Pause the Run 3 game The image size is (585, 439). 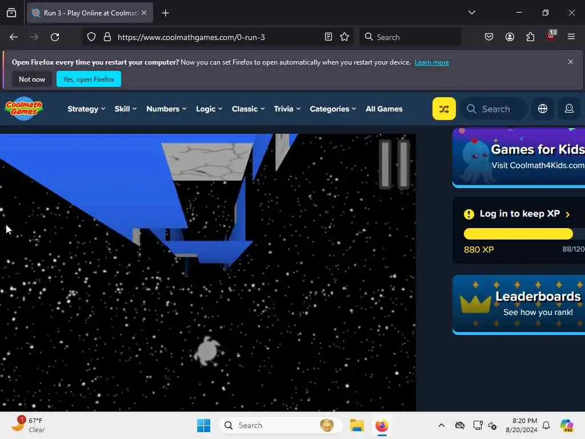click(x=394, y=164)
